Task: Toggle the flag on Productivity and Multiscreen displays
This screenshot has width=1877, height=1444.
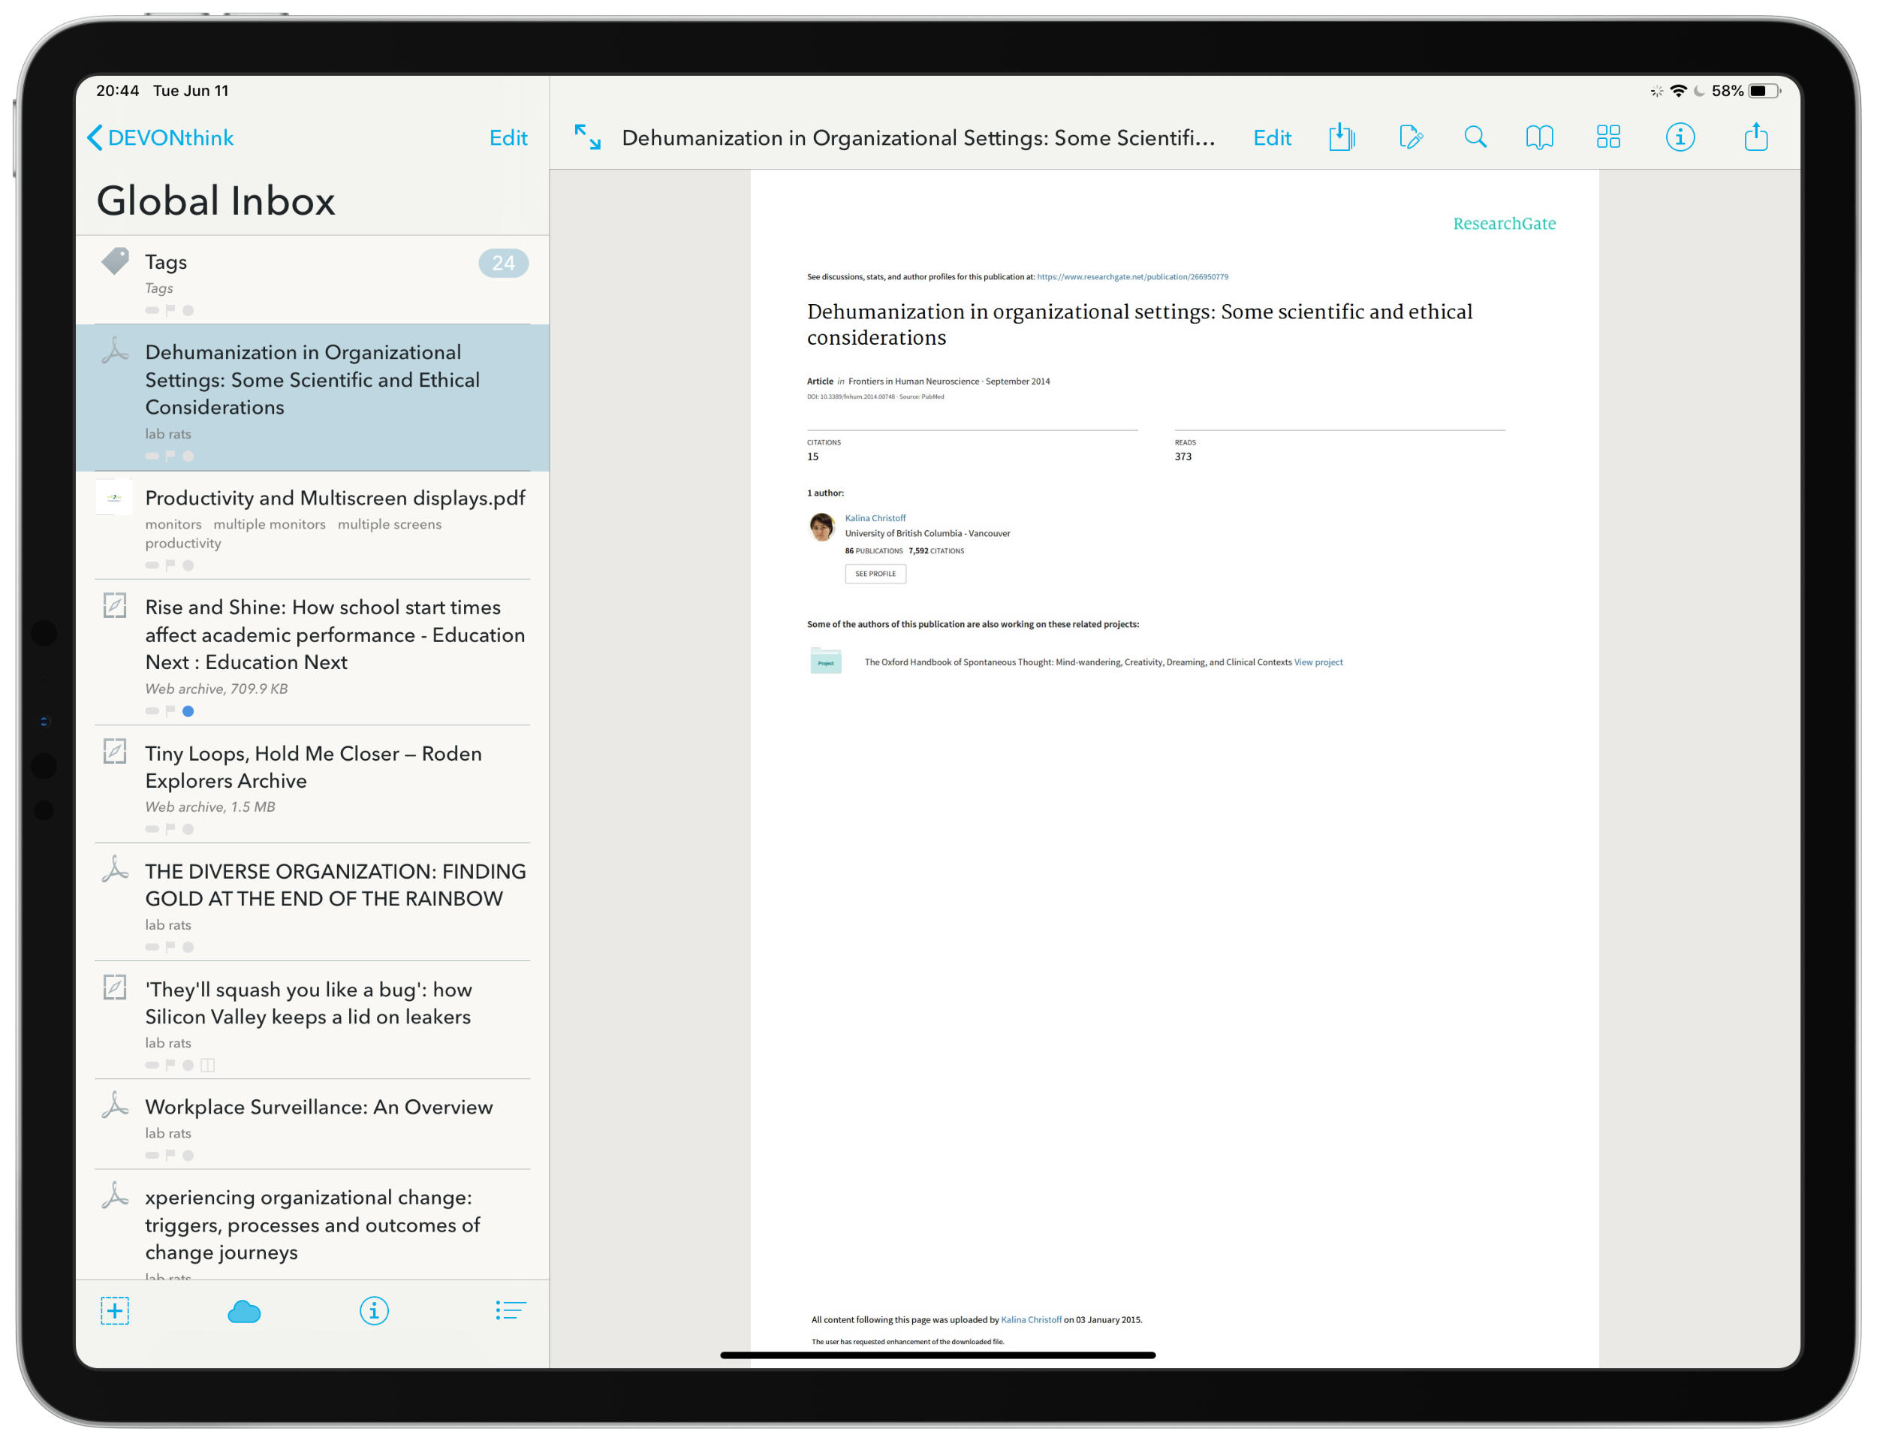Action: click(x=170, y=565)
